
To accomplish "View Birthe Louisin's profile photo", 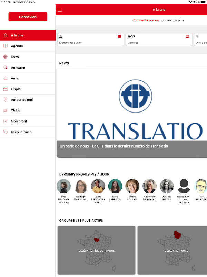I will (132, 186).
